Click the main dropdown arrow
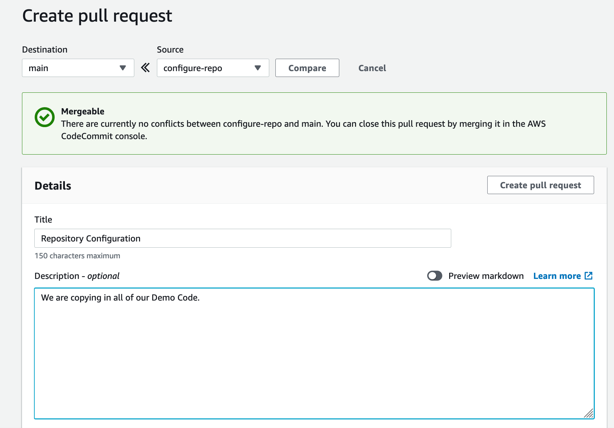The width and height of the screenshot is (614, 428). click(123, 68)
